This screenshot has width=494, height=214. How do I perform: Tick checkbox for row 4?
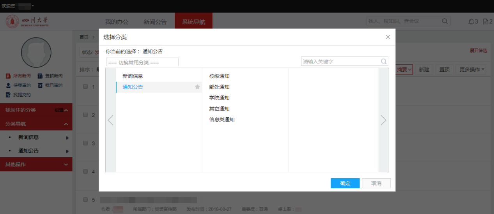85,171
